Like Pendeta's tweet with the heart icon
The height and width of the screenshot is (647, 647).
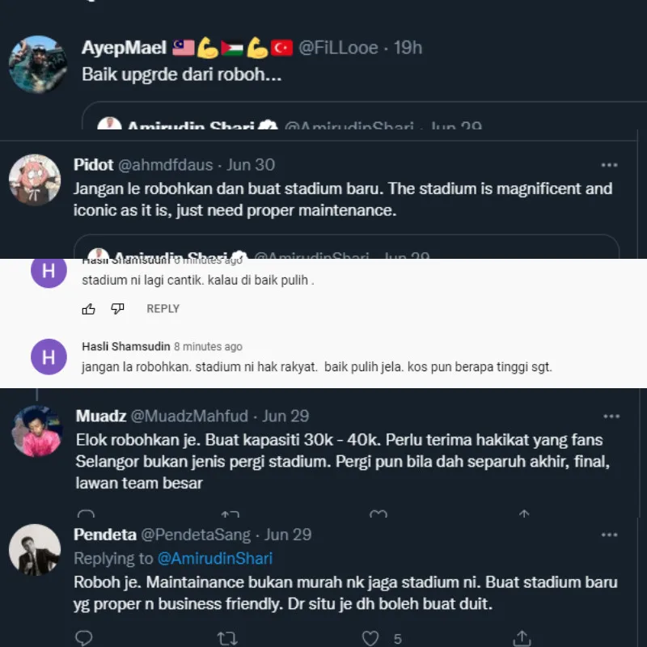[371, 638]
